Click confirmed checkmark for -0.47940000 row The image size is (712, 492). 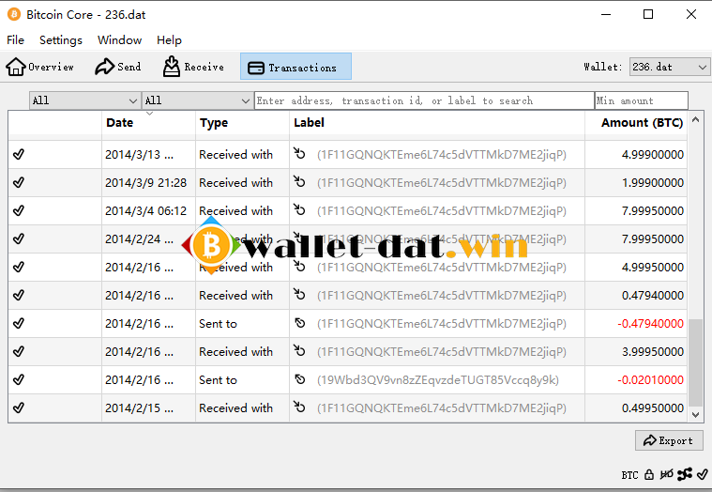(18, 323)
